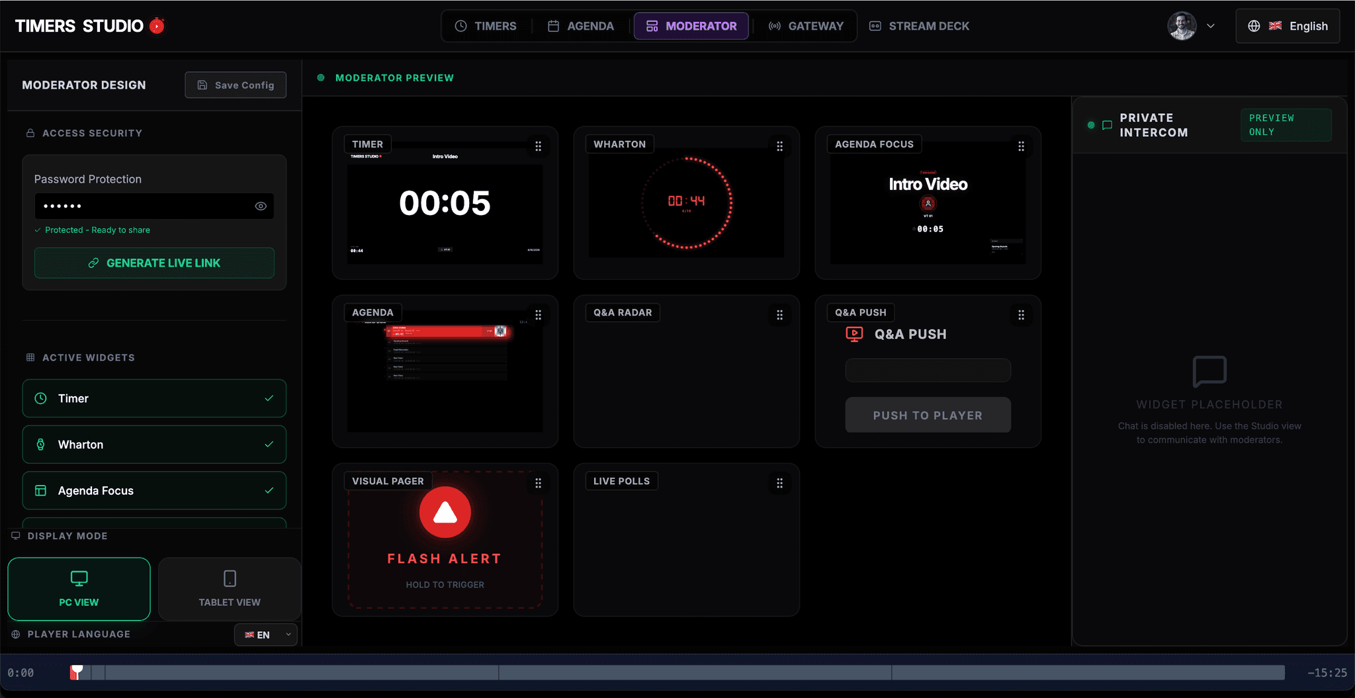Click the widget placeholder chat bubble icon
Image resolution: width=1355 pixels, height=698 pixels.
pos(1209,371)
